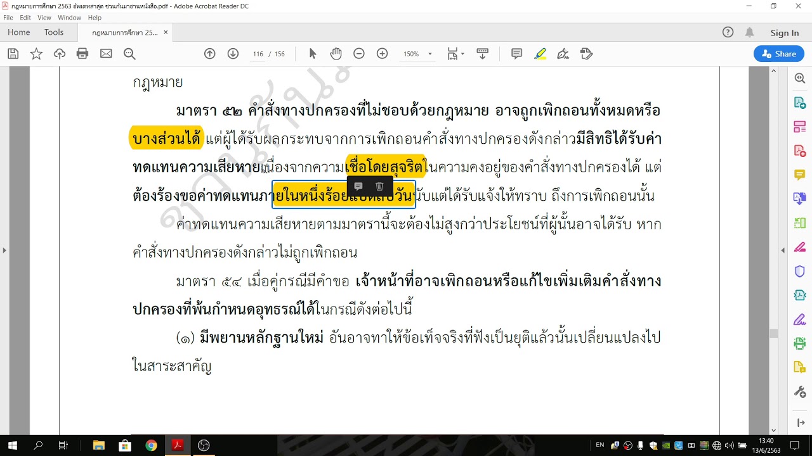The height and width of the screenshot is (456, 812).
Task: Print the document using the printer icon
Action: [x=82, y=54]
